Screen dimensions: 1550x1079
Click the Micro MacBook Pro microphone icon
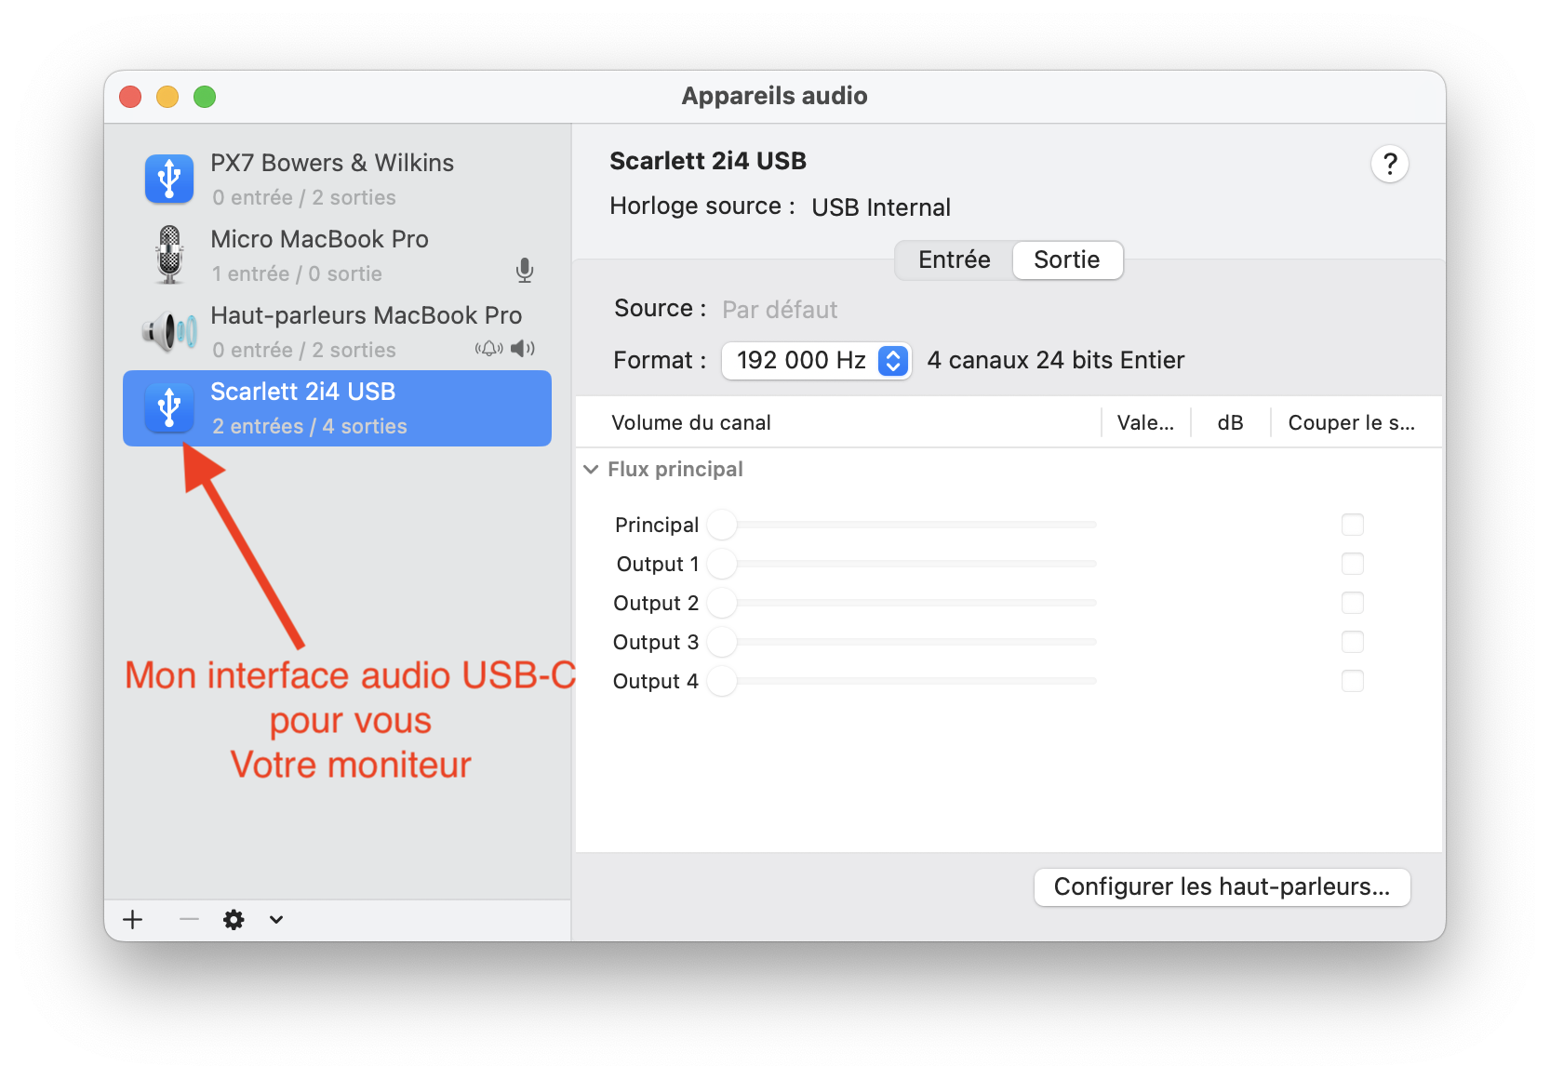(169, 255)
